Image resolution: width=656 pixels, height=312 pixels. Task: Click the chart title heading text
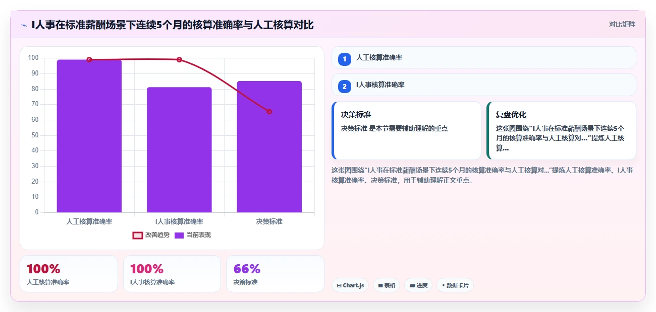click(x=173, y=25)
